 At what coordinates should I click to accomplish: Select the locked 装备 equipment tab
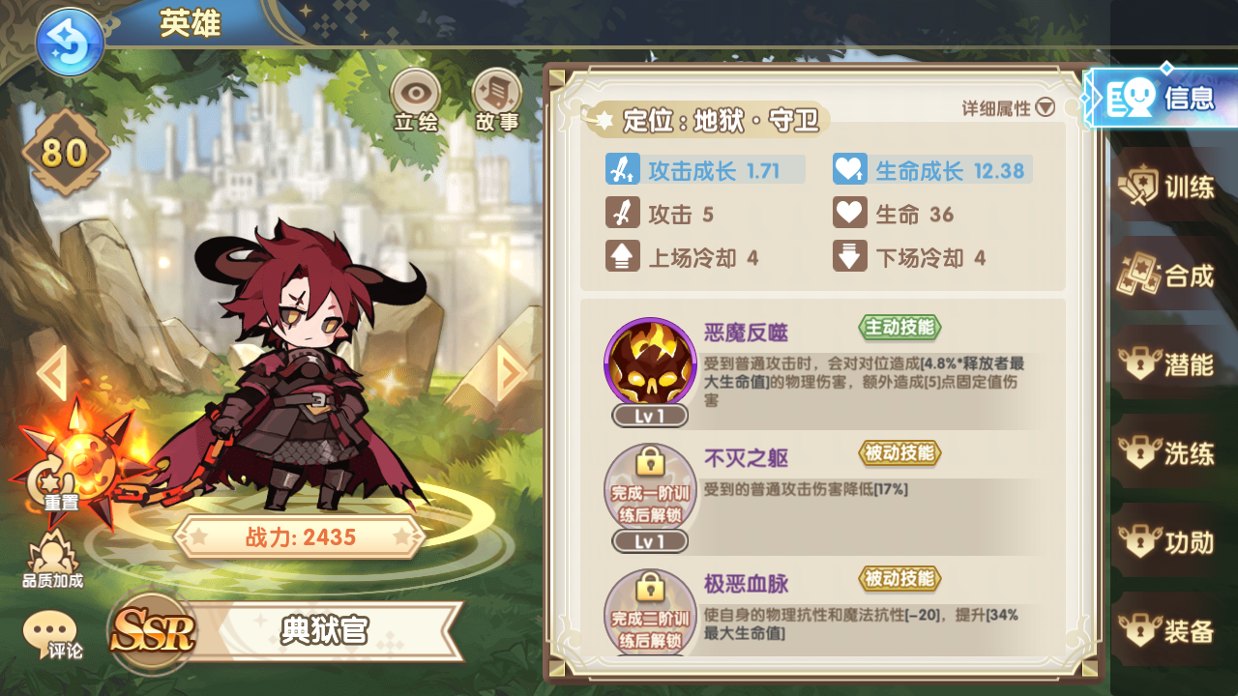pos(1168,632)
